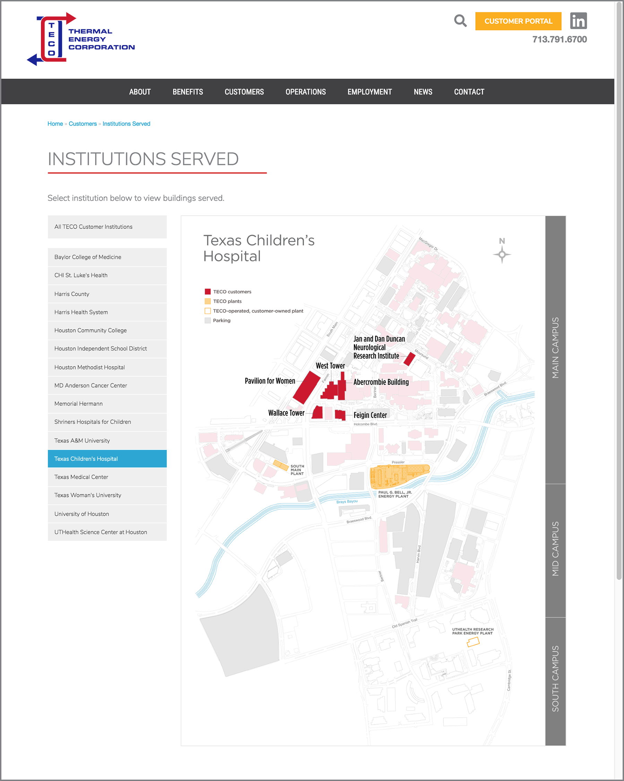The width and height of the screenshot is (624, 781).
Task: Click the red TECO customers legend swatch
Action: pos(208,292)
